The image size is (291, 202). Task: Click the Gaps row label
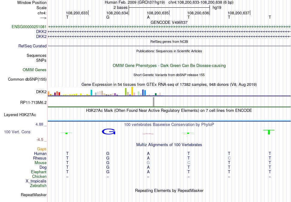(42, 149)
